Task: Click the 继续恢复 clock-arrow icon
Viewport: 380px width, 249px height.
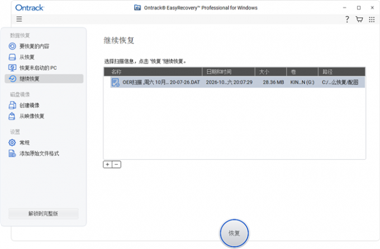Action: pyautogui.click(x=12, y=79)
